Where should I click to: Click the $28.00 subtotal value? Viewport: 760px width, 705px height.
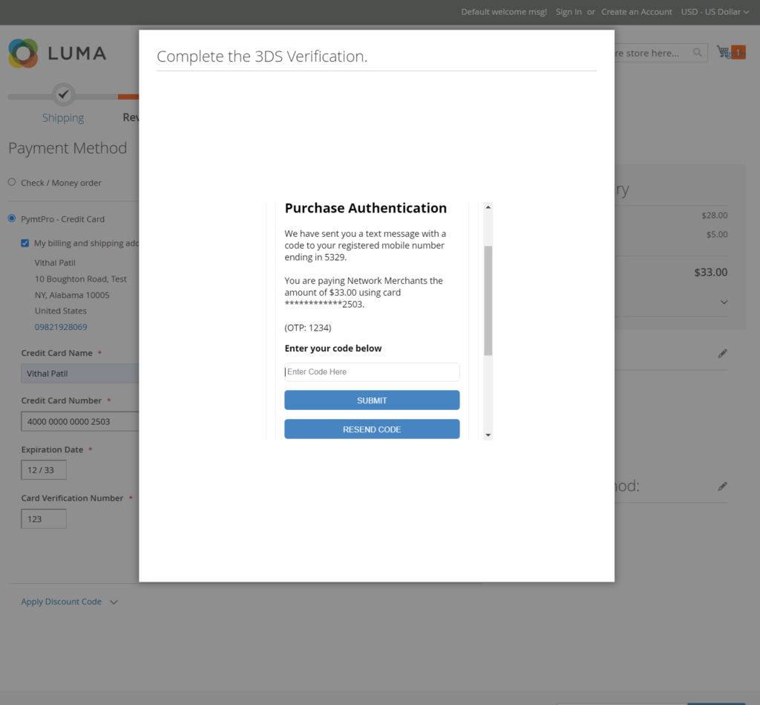click(715, 215)
